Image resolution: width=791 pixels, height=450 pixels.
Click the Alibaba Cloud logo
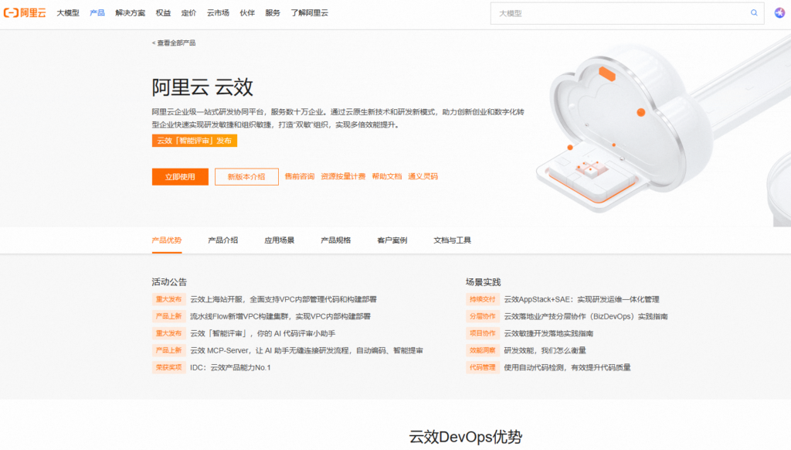click(25, 13)
